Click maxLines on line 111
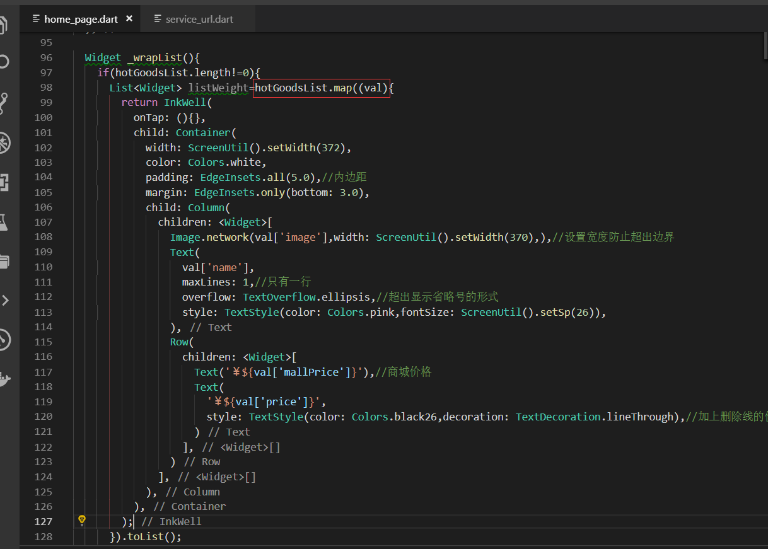The image size is (768, 549). pyautogui.click(x=206, y=282)
